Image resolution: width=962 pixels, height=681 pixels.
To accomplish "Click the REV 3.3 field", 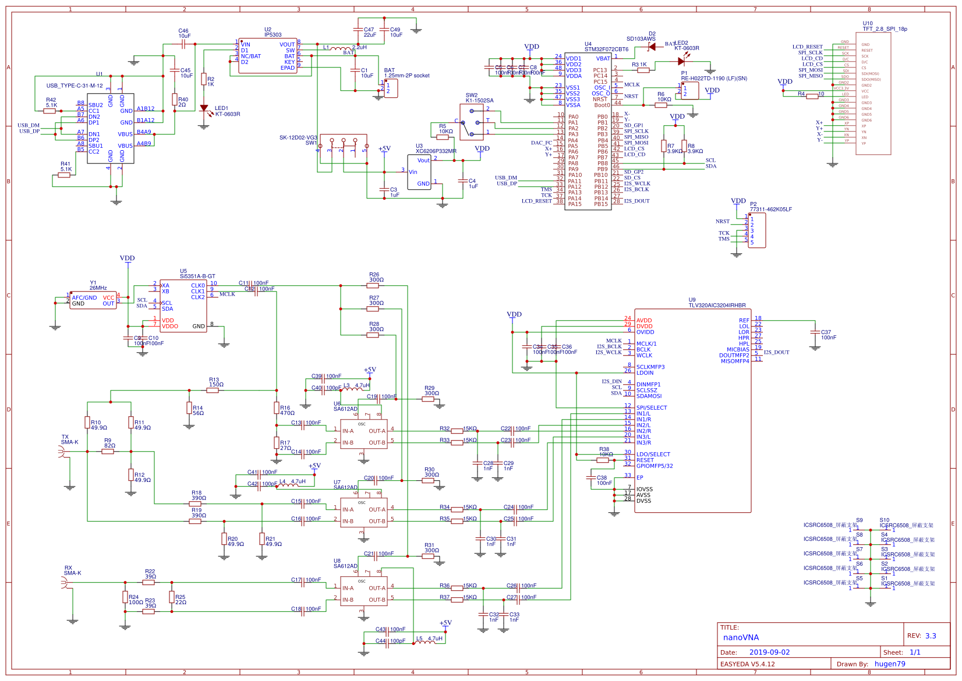I will click(922, 636).
